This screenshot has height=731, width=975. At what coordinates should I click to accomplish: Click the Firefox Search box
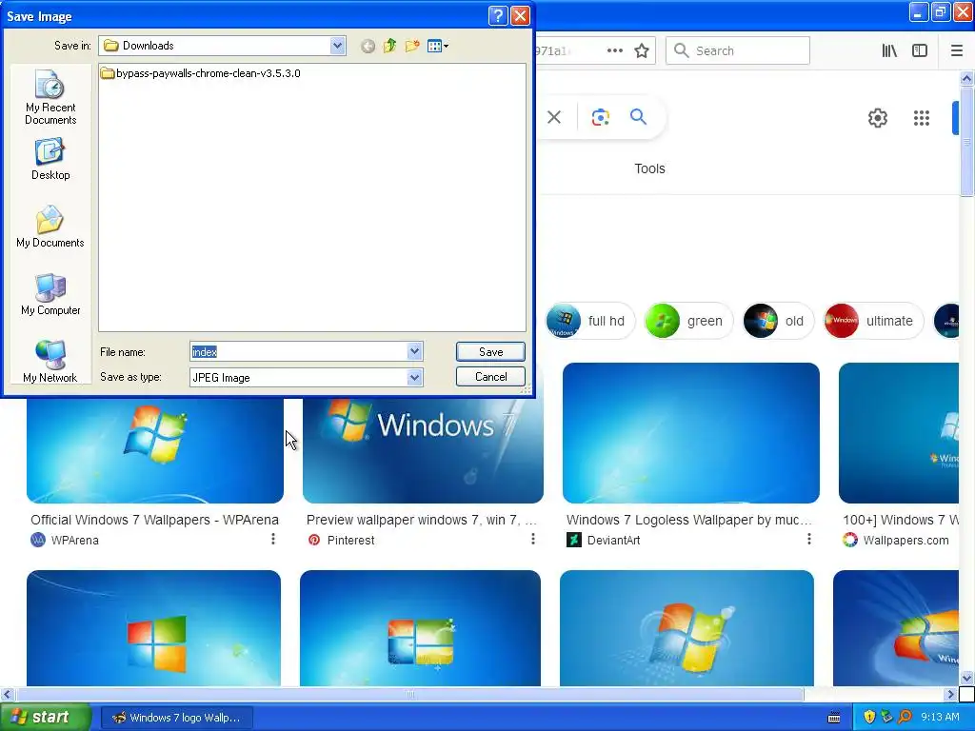(x=738, y=51)
